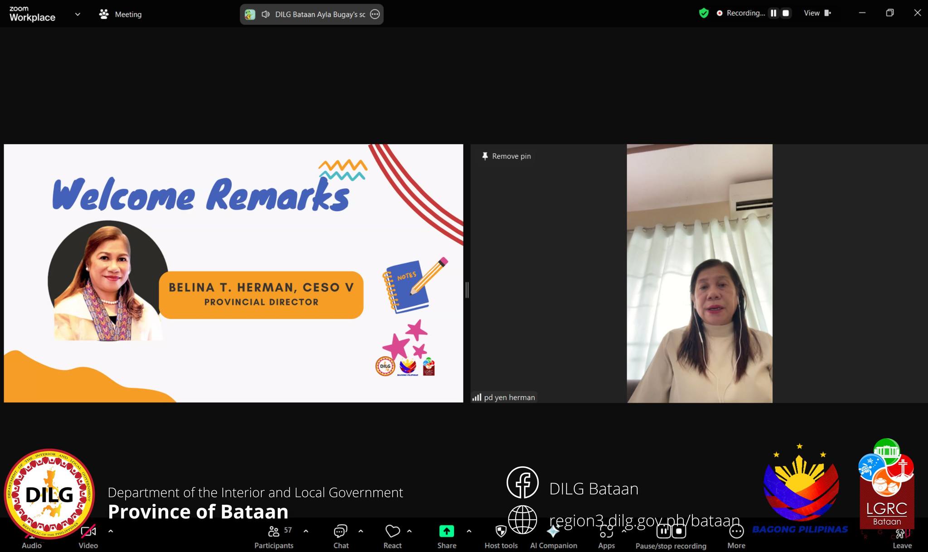Toggle the Video camera on
928x552 pixels.
point(88,537)
